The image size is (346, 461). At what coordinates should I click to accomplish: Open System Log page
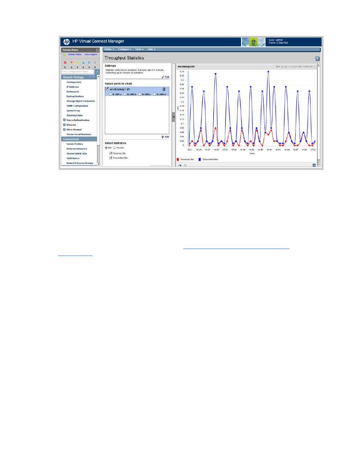click(73, 111)
